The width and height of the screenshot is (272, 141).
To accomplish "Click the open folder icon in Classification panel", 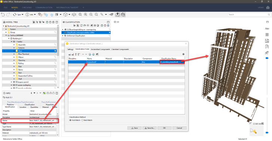I will 85,25.
